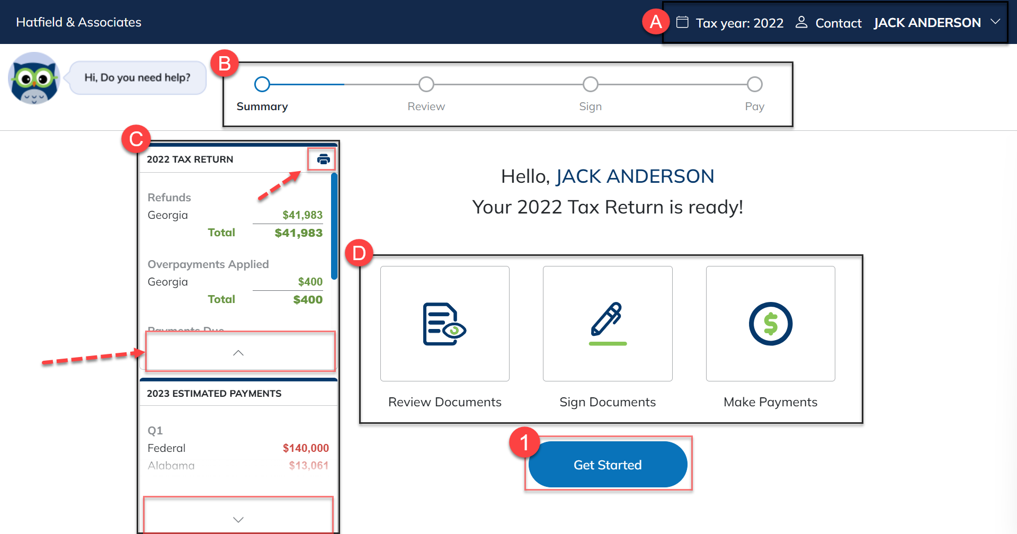1017x534 pixels.
Task: Select the Sign step circle
Action: (590, 84)
